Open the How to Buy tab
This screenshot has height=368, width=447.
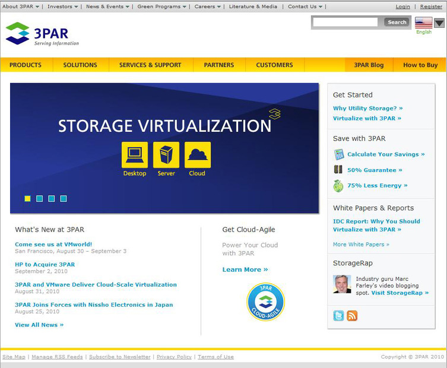click(420, 65)
